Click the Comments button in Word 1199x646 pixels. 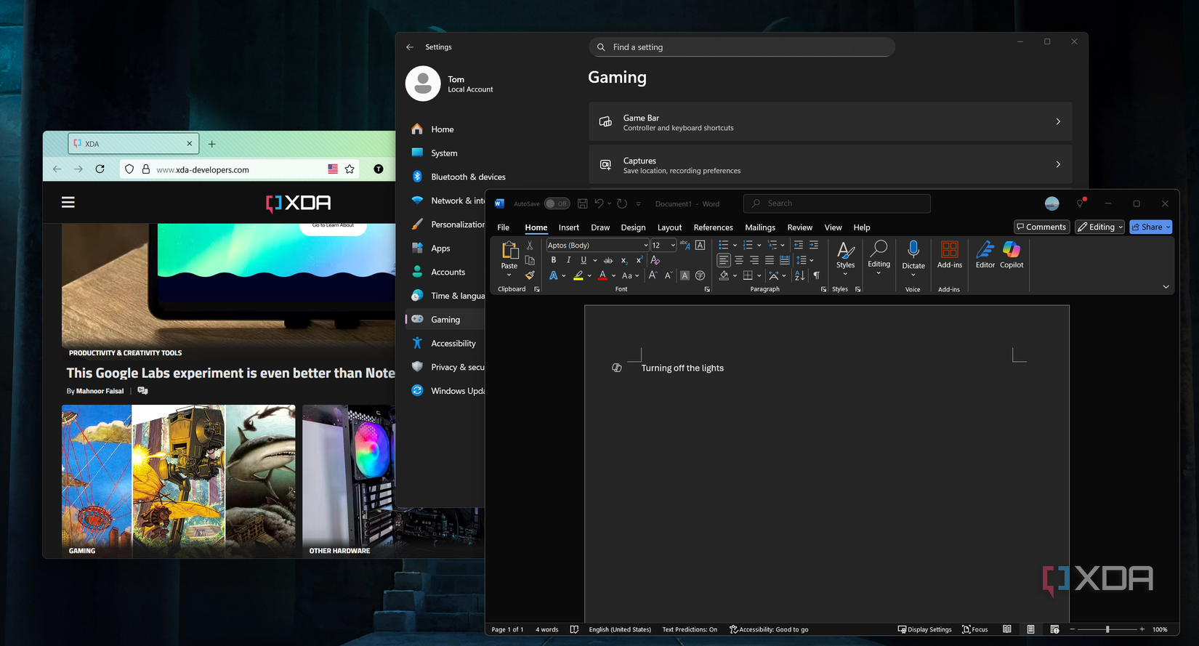pos(1041,227)
